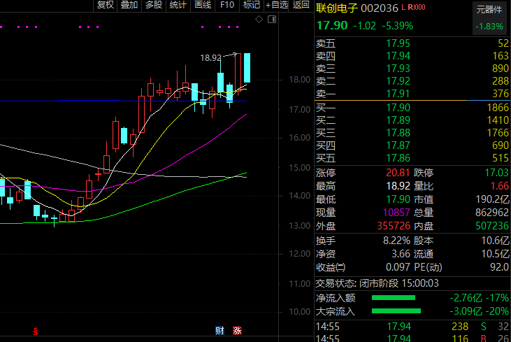Click the red S signal marker on the chart
The width and height of the screenshot is (511, 342).
pos(35,329)
